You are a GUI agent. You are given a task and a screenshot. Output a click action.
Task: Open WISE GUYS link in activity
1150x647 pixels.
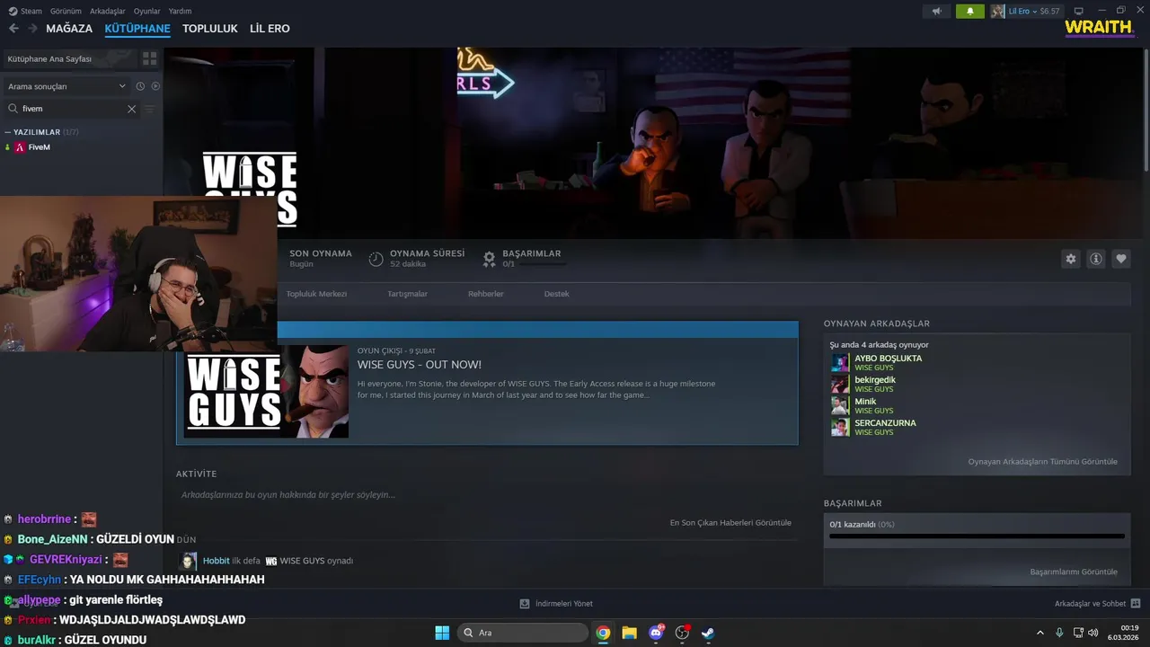tap(302, 561)
